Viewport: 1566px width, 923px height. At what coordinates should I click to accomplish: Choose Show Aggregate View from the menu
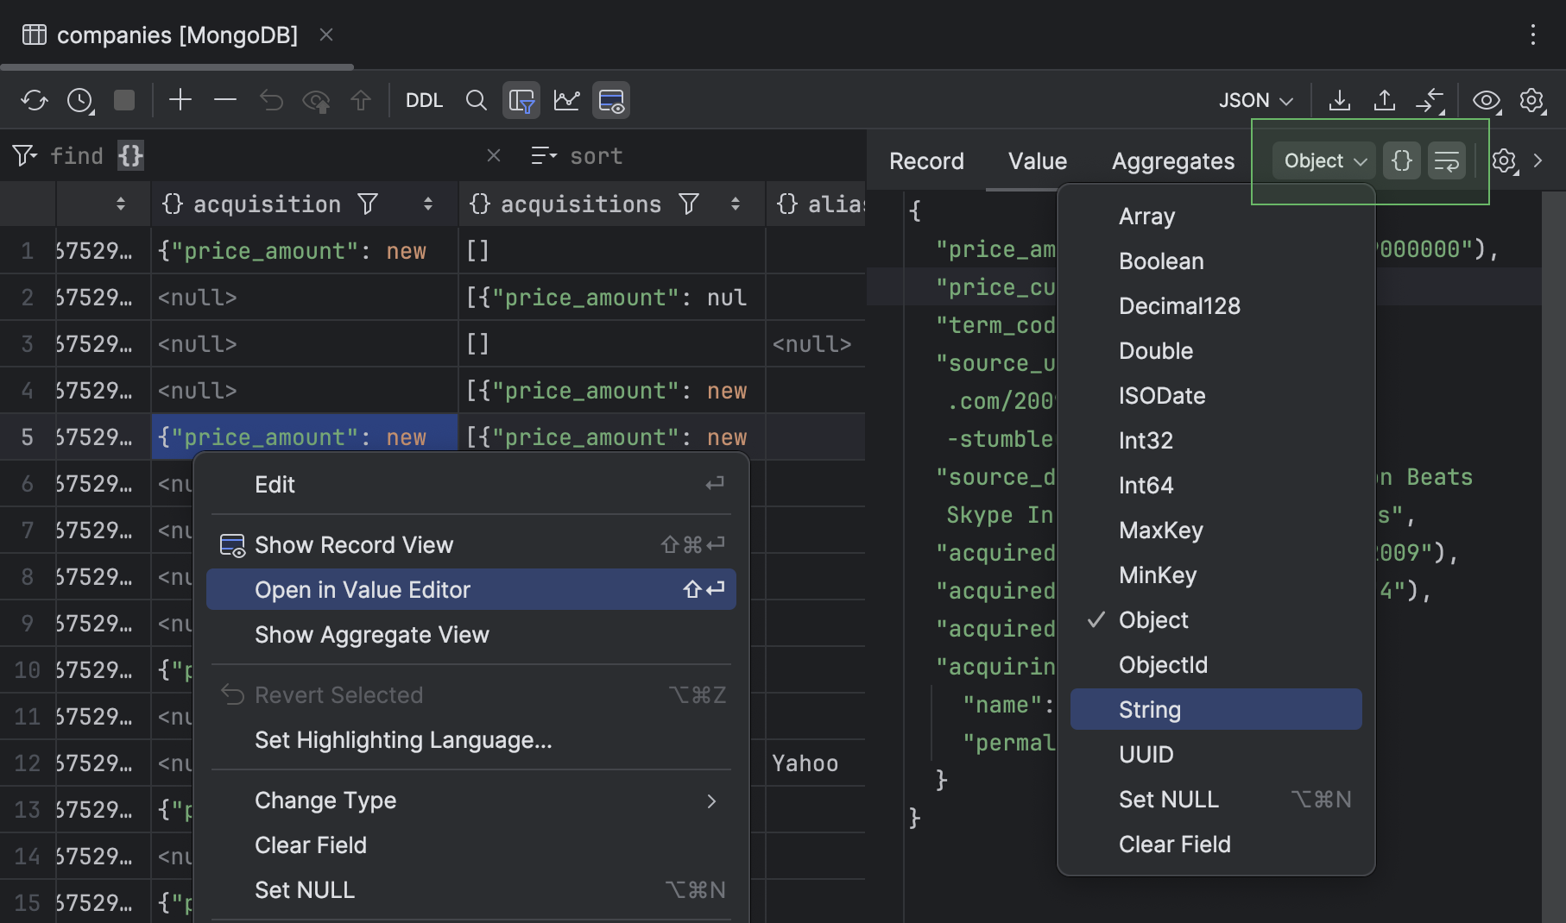pyautogui.click(x=372, y=635)
